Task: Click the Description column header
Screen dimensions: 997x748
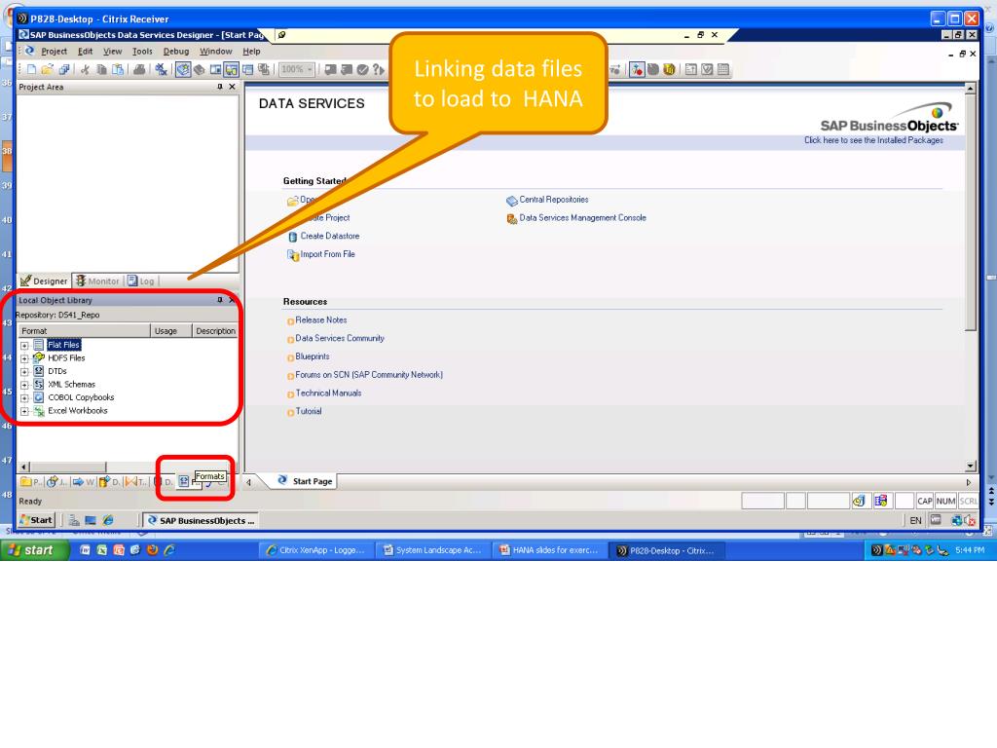Action: (x=215, y=331)
